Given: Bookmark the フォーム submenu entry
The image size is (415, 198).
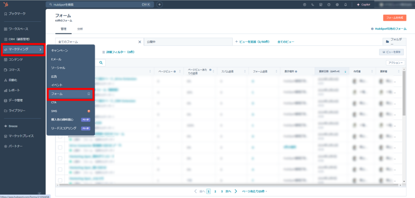Looking at the screenshot, I should (89, 94).
